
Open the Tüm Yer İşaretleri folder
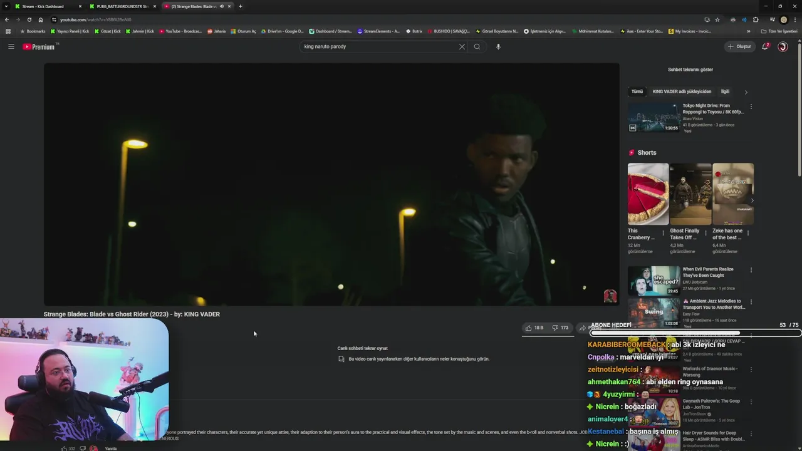point(779,31)
